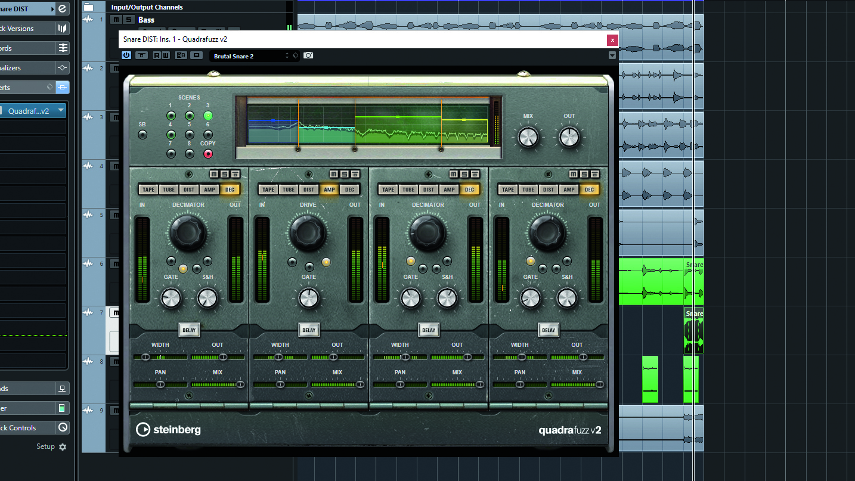Toggle the SB solo band button
Screen dimensions: 855x481
[x=142, y=135]
